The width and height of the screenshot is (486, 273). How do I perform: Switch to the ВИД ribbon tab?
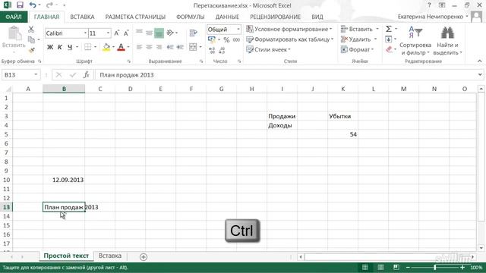(x=317, y=17)
